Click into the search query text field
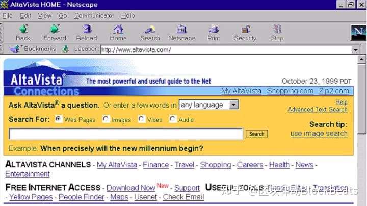 (x=126, y=134)
